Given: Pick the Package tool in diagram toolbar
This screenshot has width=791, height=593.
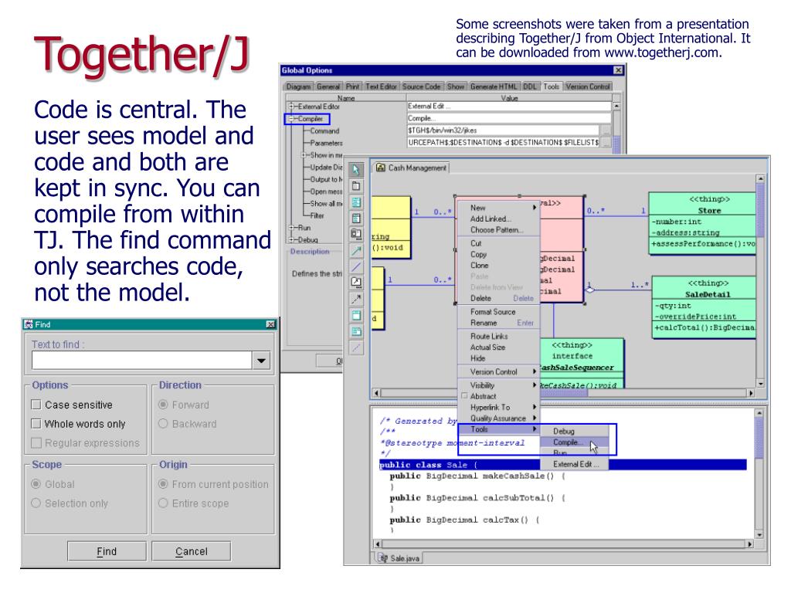Looking at the screenshot, I should tap(356, 186).
